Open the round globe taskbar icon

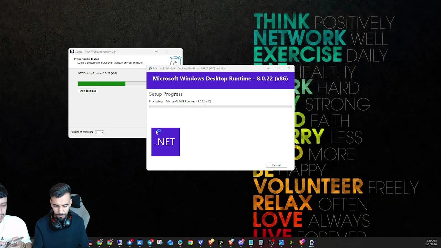[180, 242]
